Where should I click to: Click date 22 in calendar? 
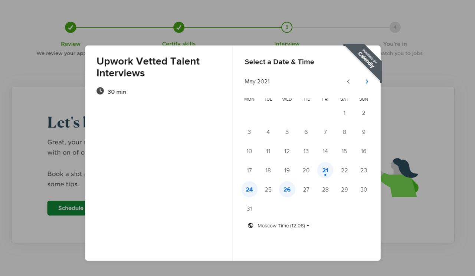tap(344, 170)
